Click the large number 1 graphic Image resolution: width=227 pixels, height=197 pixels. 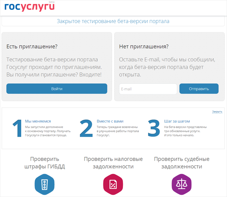(17, 129)
